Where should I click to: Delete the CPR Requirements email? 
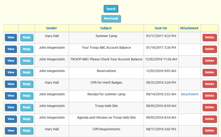210,131
